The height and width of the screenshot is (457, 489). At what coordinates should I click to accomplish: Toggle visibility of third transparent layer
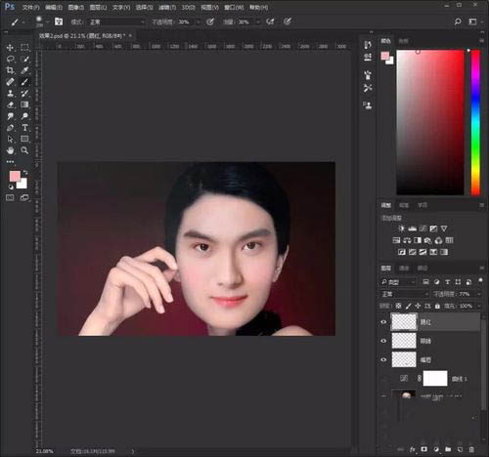383,359
